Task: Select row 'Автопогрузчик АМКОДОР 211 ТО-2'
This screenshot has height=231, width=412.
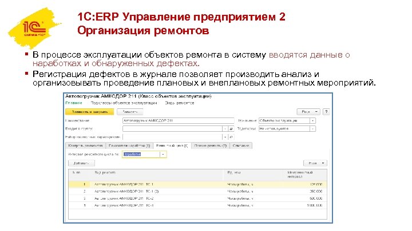Action: click(198, 198)
